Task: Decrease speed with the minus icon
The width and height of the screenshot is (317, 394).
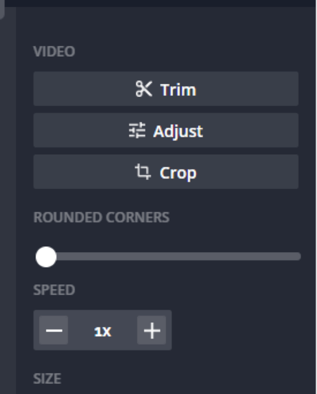Action: click(x=54, y=331)
